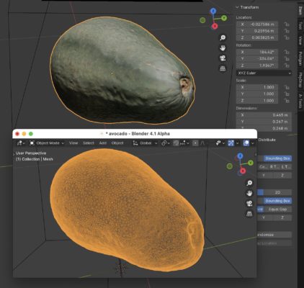Image resolution: width=304 pixels, height=288 pixels.
Task: Toggle viewport gizmos blue icon
Action: [x=231, y=143]
